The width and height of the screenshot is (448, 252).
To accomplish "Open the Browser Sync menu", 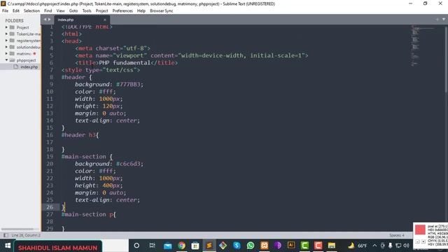I will pos(162,11).
